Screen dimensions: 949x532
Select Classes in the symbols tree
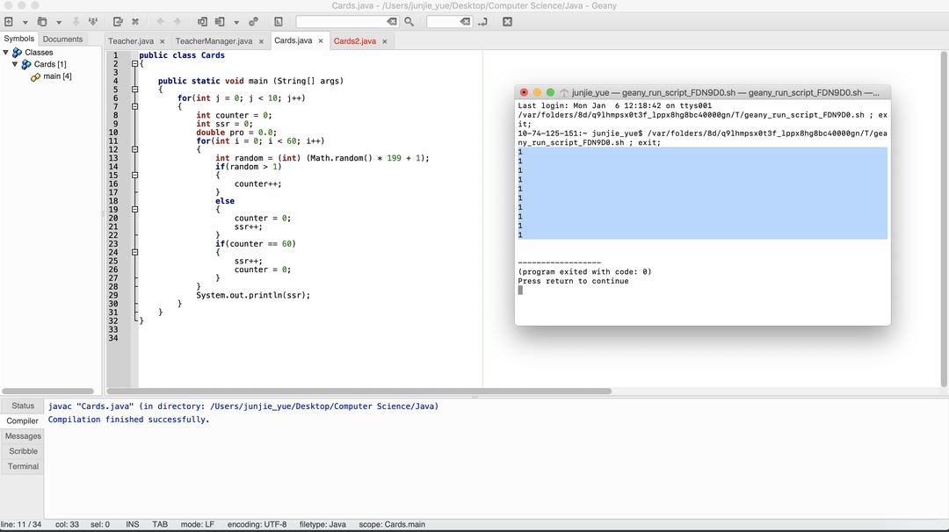[x=39, y=53]
